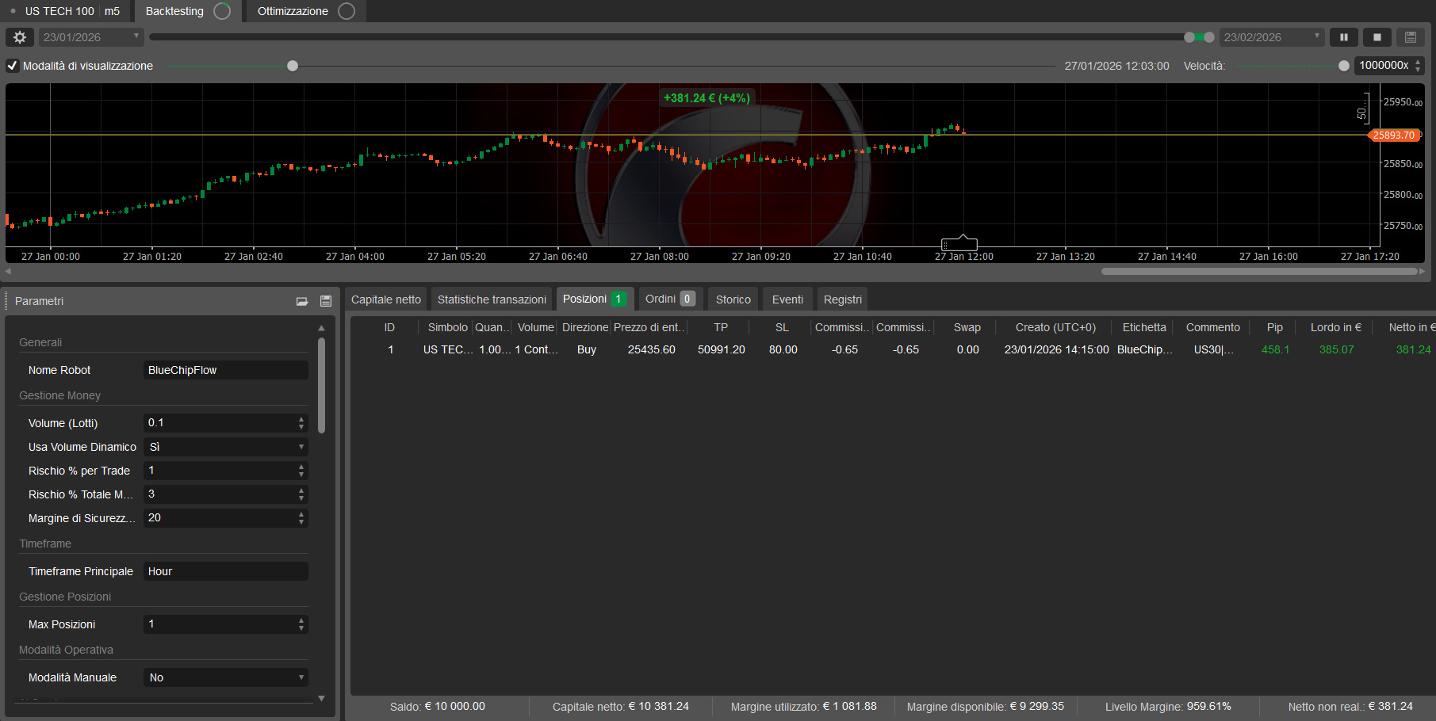
Task: Open saved robot parameters with the folder icon
Action: 302,301
